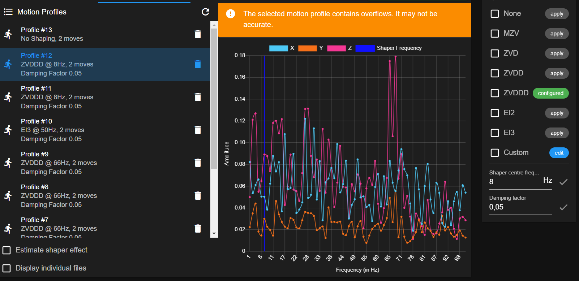579x281 pixels.
Task: Apply the ZVD shaper
Action: [557, 53]
